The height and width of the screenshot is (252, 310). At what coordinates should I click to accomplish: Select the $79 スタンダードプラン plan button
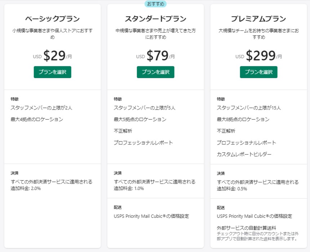(x=155, y=72)
